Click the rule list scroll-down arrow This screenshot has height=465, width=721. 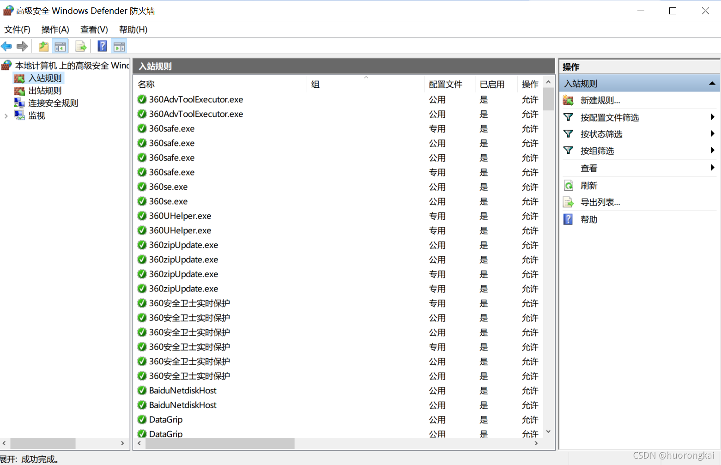(548, 432)
